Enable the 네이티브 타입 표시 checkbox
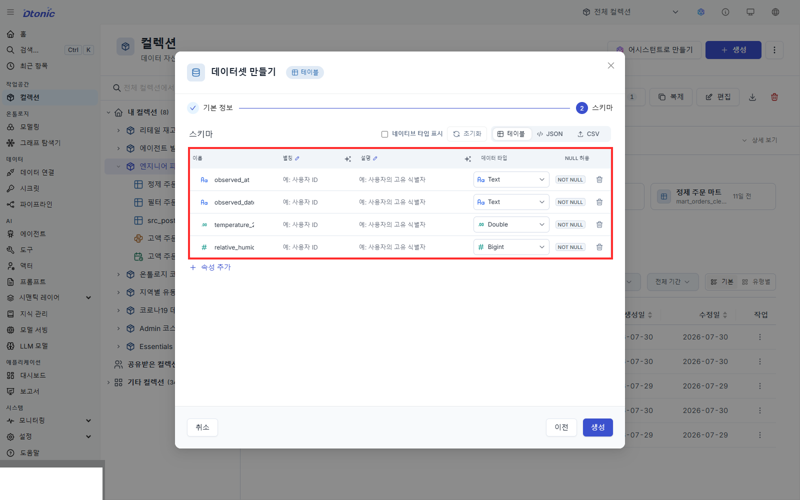 point(384,134)
